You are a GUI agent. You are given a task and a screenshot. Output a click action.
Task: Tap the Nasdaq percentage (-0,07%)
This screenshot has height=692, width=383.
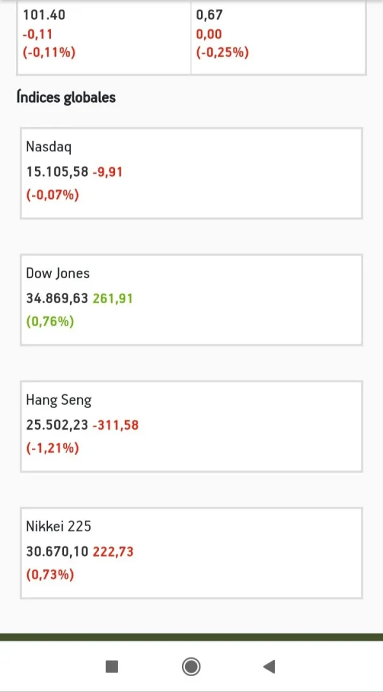click(52, 195)
